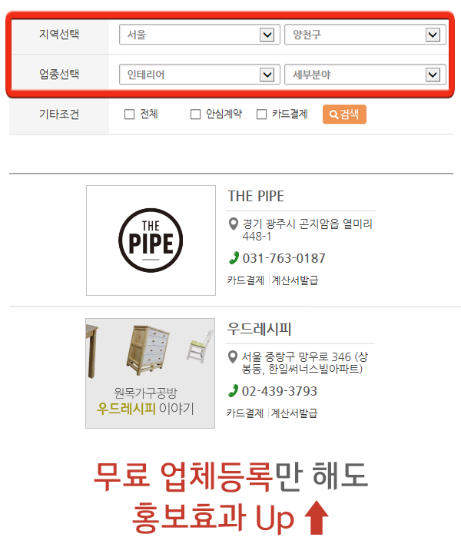This screenshot has width=461, height=557.
Task: Click the green phone icon next to 02-439-3793
Action: [x=233, y=391]
